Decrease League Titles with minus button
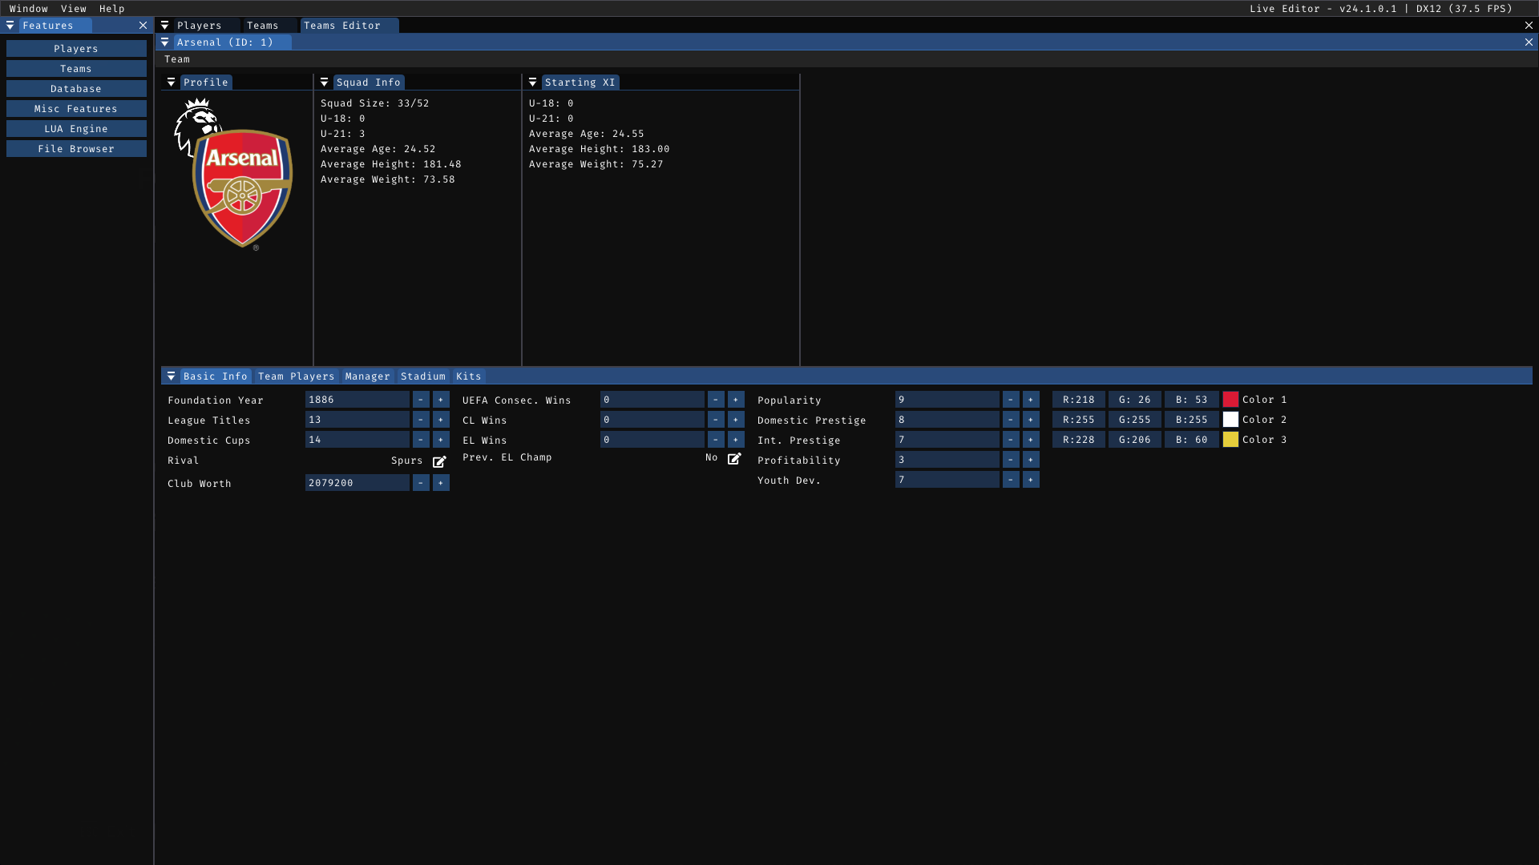 [x=421, y=420]
